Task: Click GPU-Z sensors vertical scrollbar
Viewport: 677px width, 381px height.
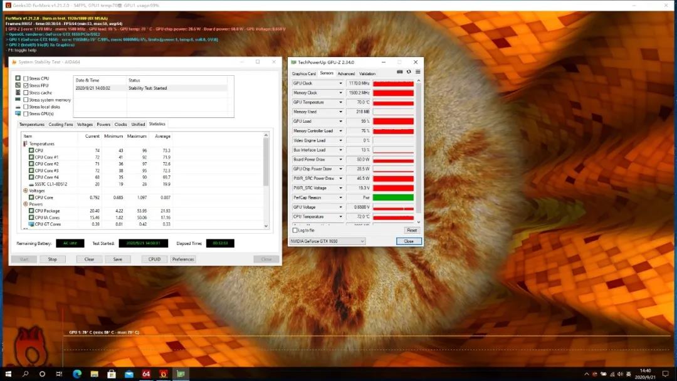Action: tap(418, 152)
